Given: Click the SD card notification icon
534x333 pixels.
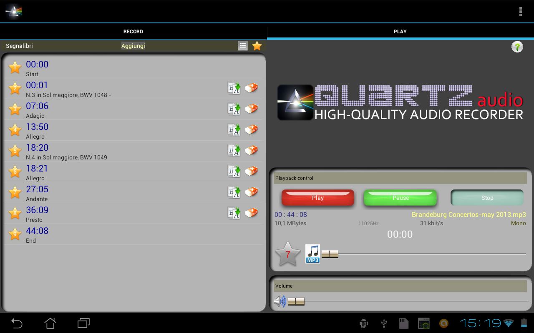Looking at the screenshot, I should pyautogui.click(x=403, y=323).
